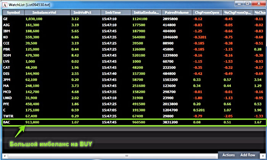Select the TWTR symbol cell
Viewport: 267px width, 160px height.
8,116
